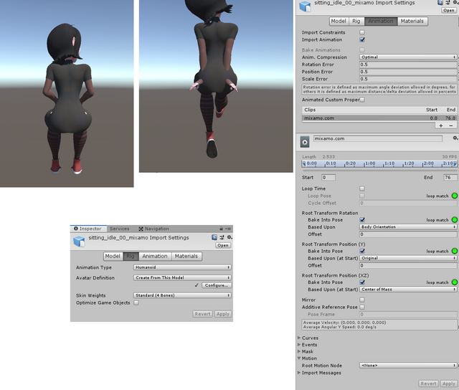Remove the selected clip with the minus icon

point(450,125)
